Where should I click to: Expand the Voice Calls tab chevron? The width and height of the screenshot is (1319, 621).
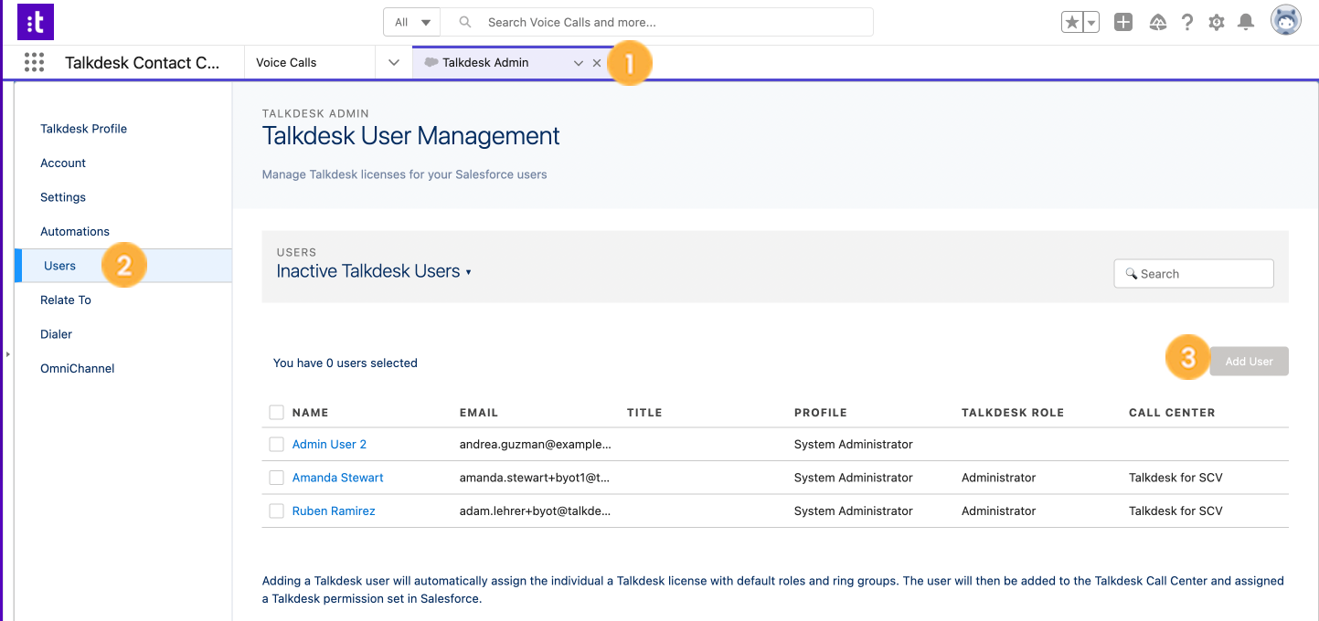394,63
